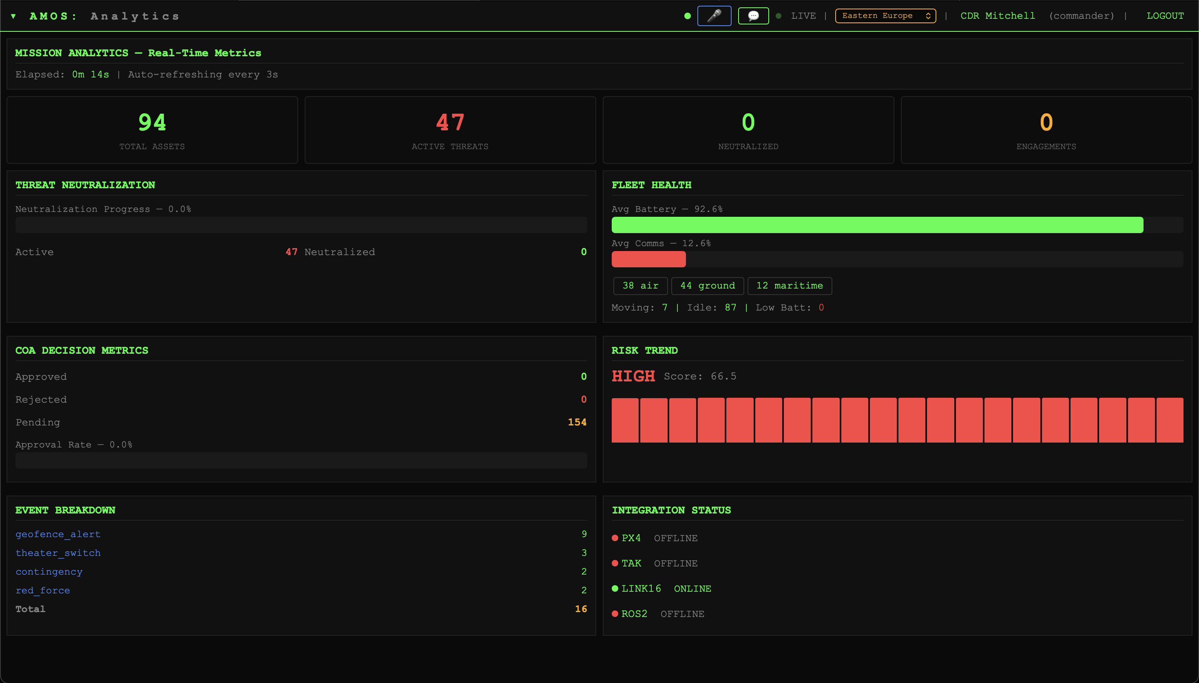
Task: Click the Integration Status heading
Action: coord(671,510)
